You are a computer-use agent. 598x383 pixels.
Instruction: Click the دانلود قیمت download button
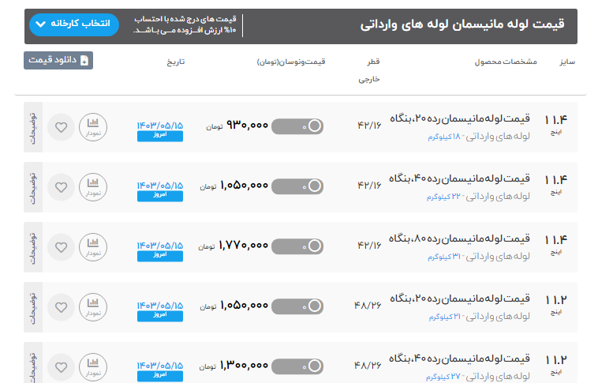(58, 60)
